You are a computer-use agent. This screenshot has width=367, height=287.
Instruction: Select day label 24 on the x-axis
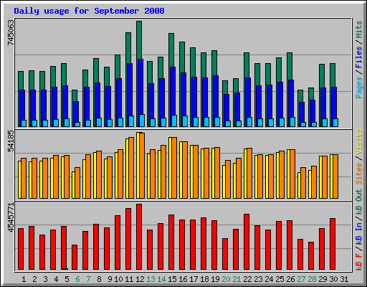tap(269, 279)
